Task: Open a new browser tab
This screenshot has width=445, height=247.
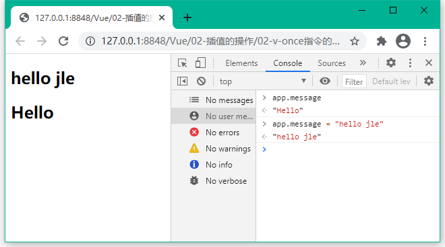Action: point(187,17)
